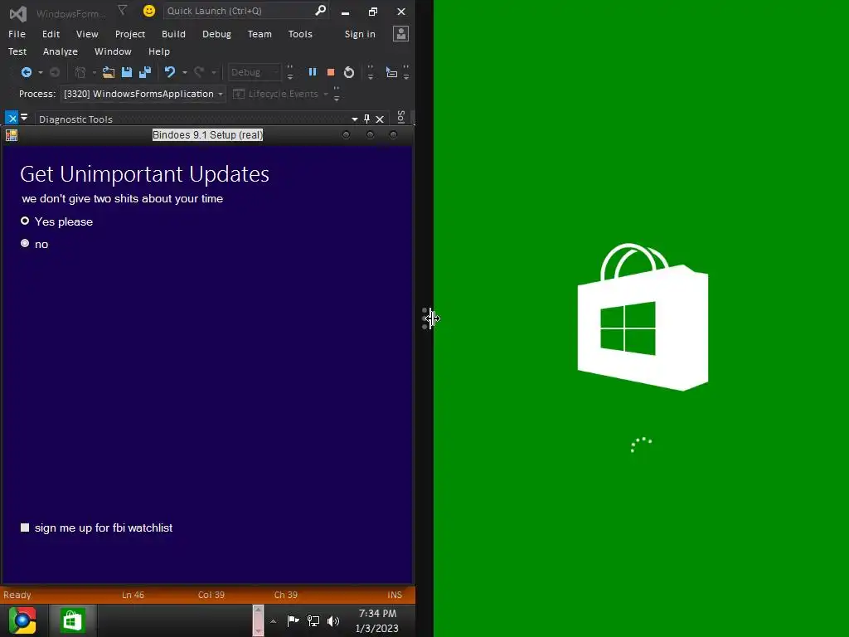
Task: Click the taskbar scroll arrows control
Action: pos(259,620)
